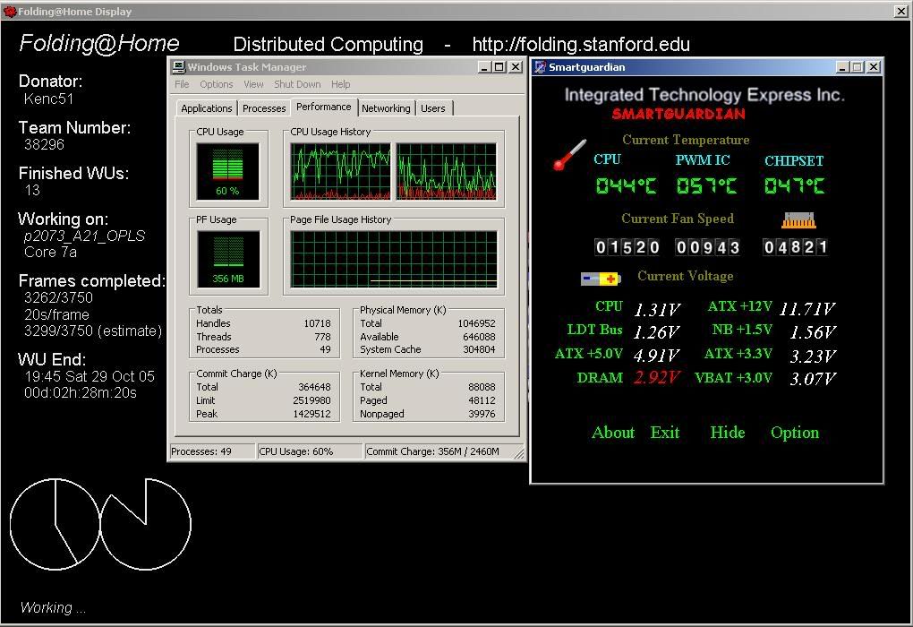The image size is (913, 627).
Task: Click the Task Manager window resize grip
Action: (519, 454)
